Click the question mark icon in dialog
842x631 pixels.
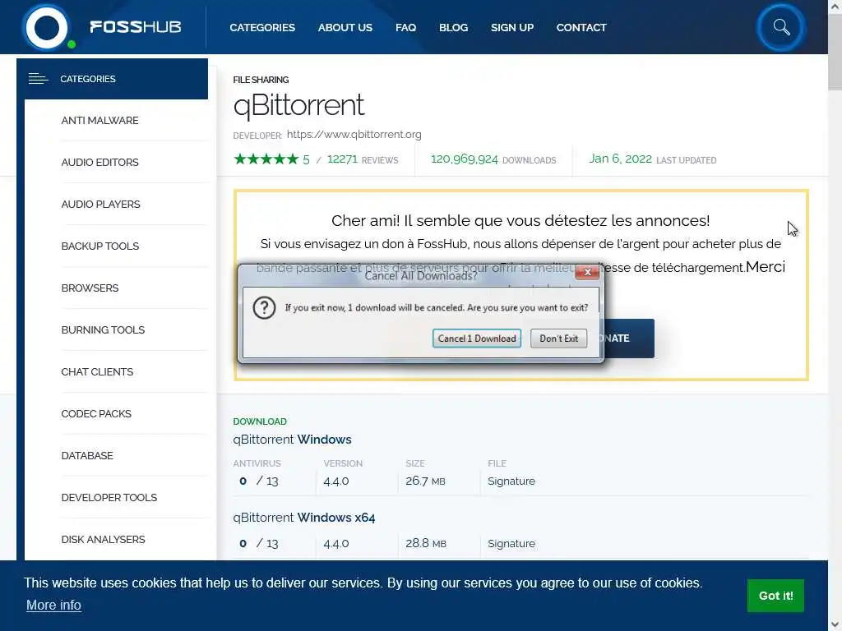(264, 308)
